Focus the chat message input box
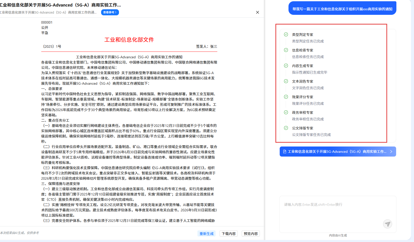Viewport: 414px width, 242px height. [x=332, y=211]
